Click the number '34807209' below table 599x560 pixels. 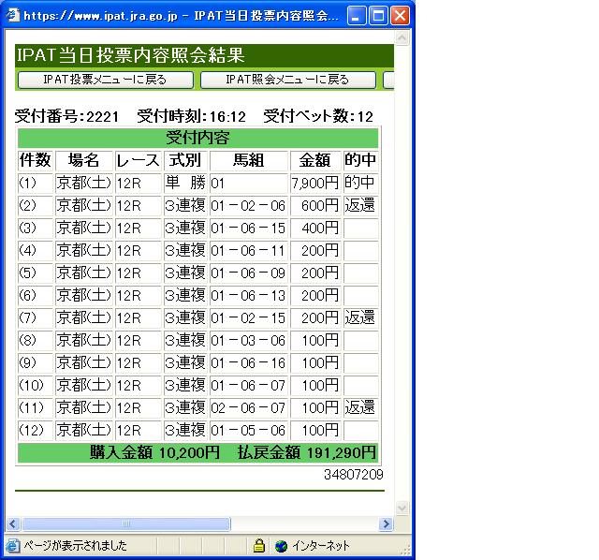pos(354,475)
